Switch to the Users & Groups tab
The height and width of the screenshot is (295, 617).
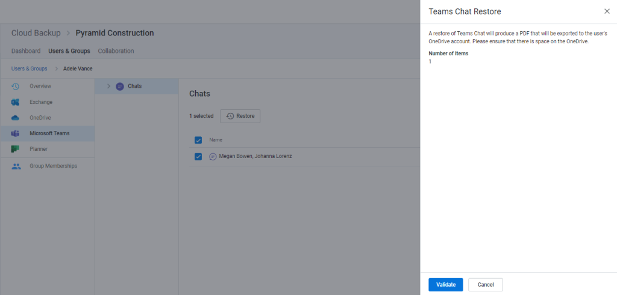69,51
